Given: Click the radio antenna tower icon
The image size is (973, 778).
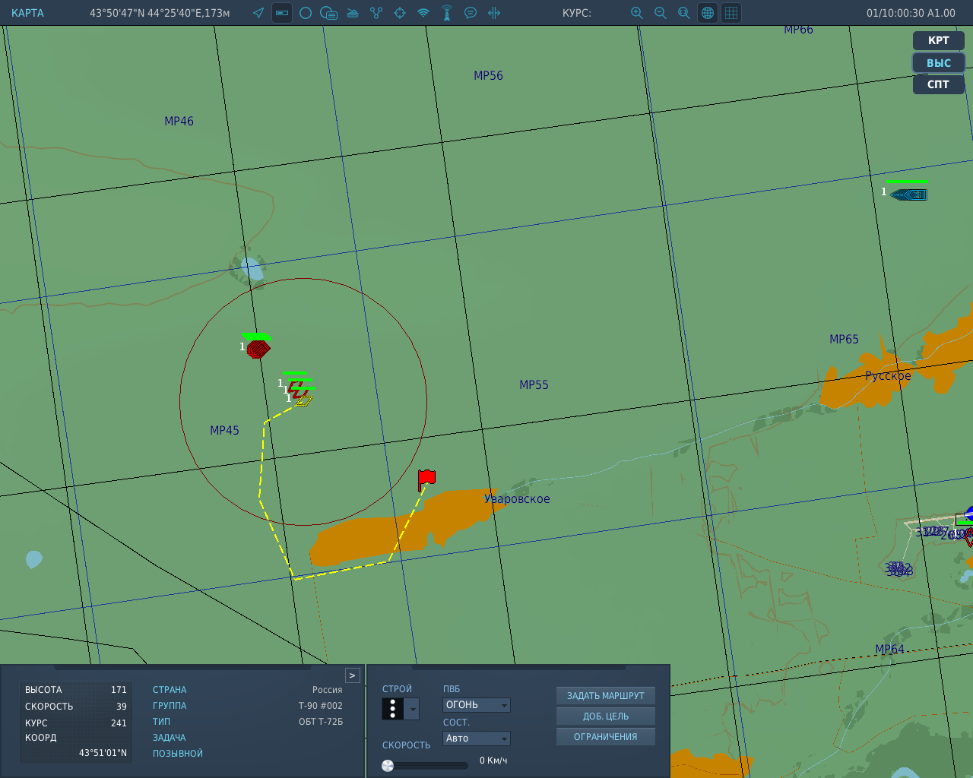Looking at the screenshot, I should pyautogui.click(x=447, y=13).
